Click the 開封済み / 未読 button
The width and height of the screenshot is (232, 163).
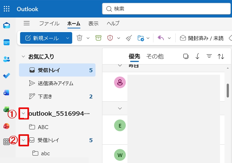point(202,38)
